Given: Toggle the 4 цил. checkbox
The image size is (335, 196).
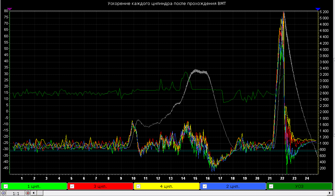Looking at the screenshot, I should [x=139, y=186].
